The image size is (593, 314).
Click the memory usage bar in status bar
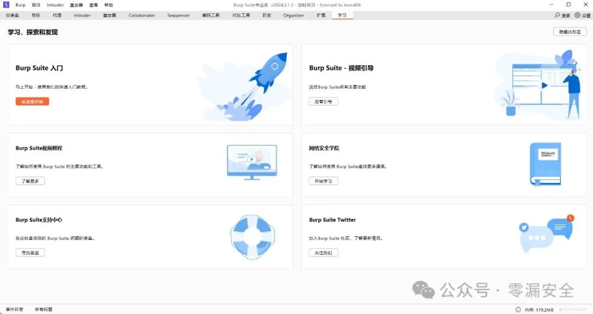coord(573,310)
